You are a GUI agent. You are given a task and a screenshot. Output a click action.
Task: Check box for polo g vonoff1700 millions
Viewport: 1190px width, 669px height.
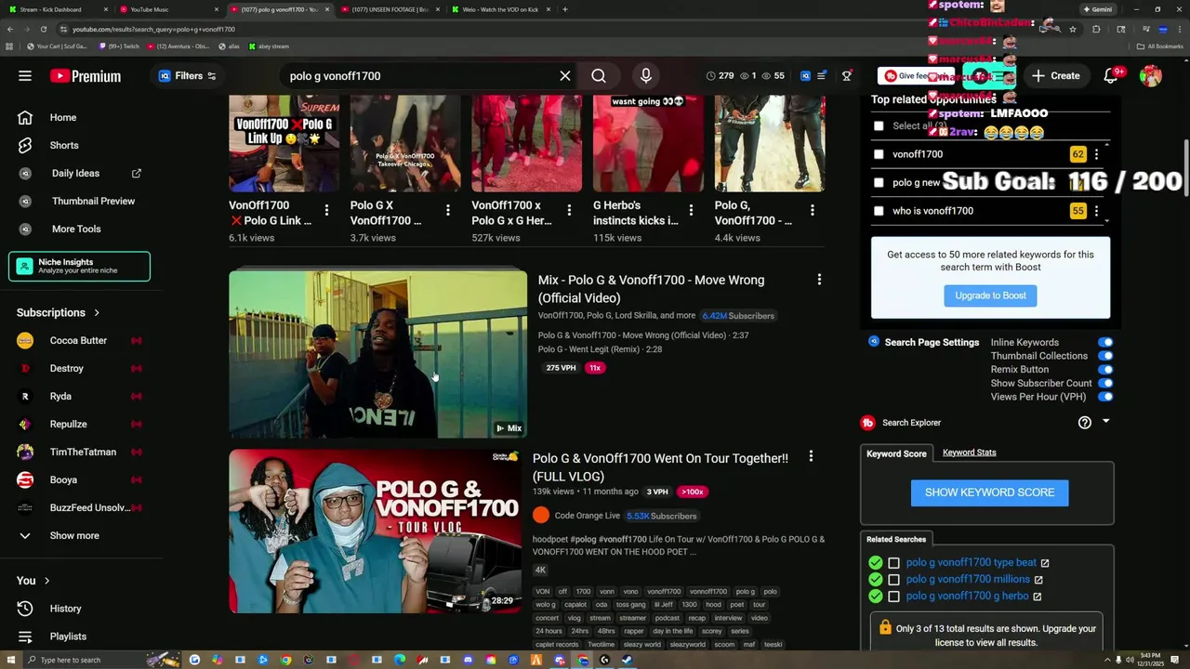tap(893, 580)
